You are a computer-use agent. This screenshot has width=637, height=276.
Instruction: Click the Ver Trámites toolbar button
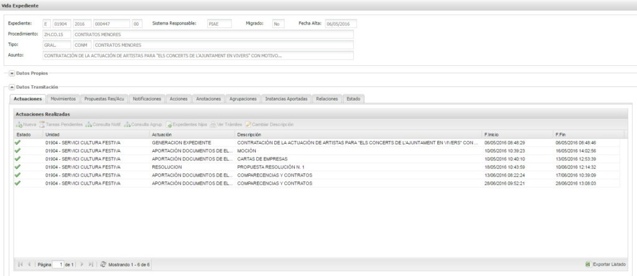[x=226, y=124]
